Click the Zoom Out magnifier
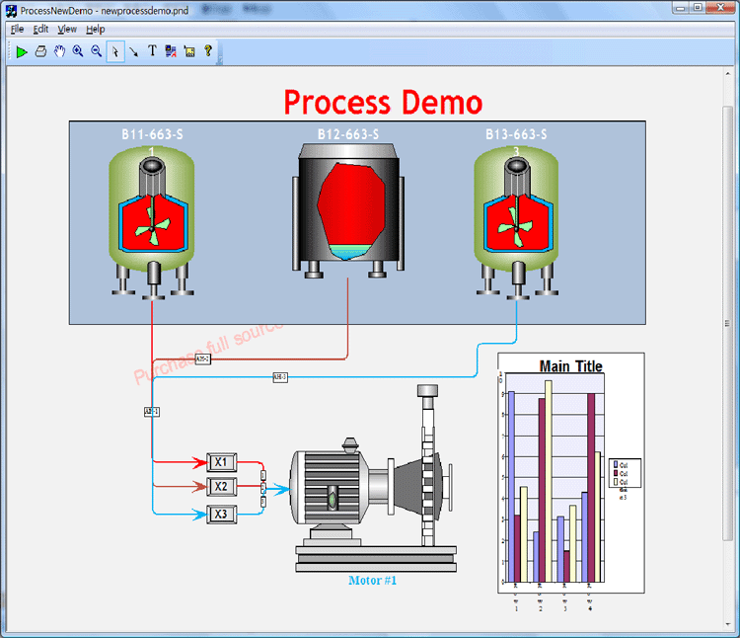Screen dimensions: 740x638 97,51
